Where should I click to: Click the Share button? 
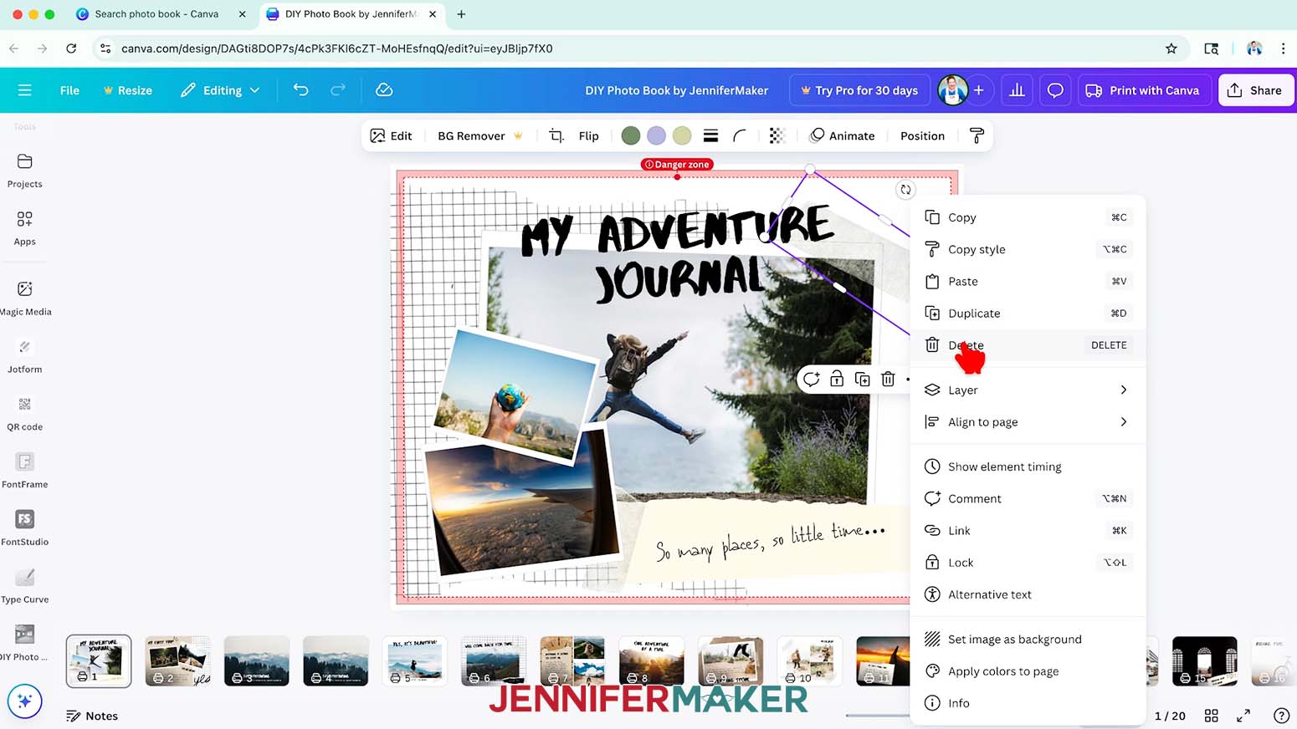click(x=1255, y=90)
